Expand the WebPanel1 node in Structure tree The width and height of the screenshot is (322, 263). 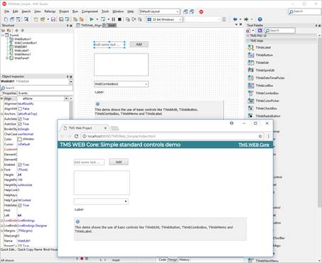click(7, 58)
